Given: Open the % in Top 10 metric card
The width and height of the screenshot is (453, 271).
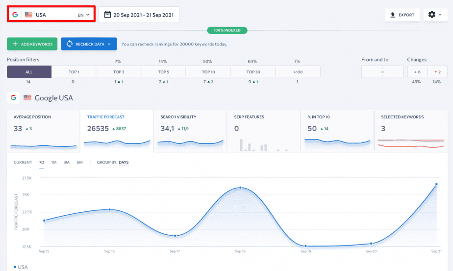Looking at the screenshot, I should coord(337,130).
